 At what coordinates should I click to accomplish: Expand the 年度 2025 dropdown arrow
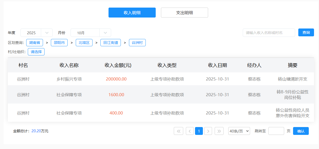[x=47, y=33]
